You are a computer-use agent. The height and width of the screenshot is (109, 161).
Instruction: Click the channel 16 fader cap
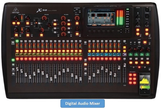coord(80,79)
